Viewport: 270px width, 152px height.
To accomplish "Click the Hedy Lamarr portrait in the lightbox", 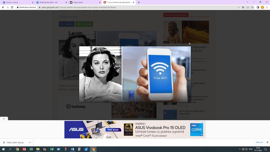I will pyautogui.click(x=100, y=74).
